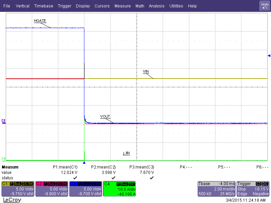Click the Undo button

[265, 6]
